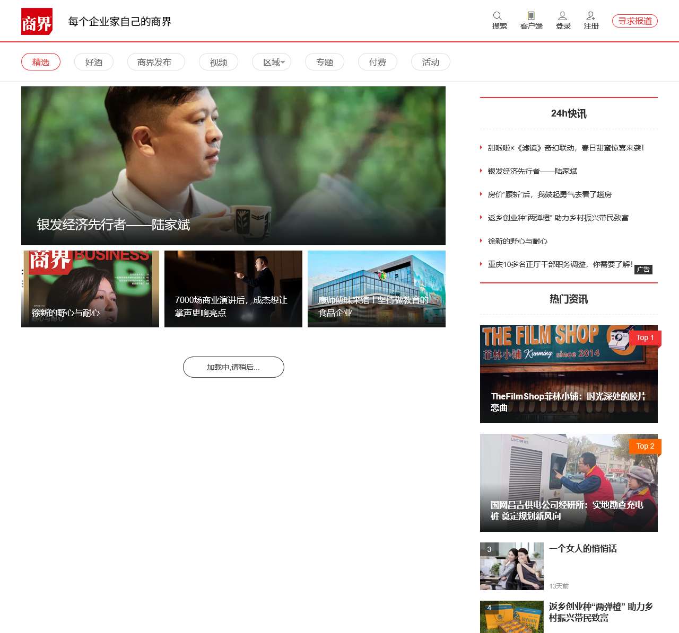Open 银发经济先行者 link in 24h快讯
Viewport: 679px width, 633px height.
533,171
